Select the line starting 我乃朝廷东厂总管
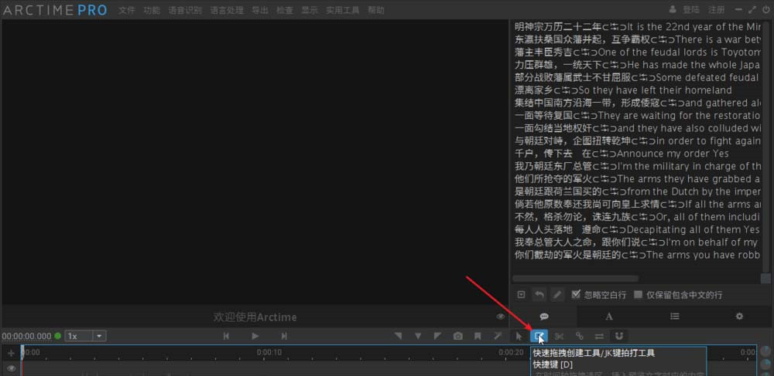This screenshot has height=376, width=774. 637,166
